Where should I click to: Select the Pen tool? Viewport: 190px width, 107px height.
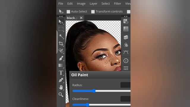61,80
